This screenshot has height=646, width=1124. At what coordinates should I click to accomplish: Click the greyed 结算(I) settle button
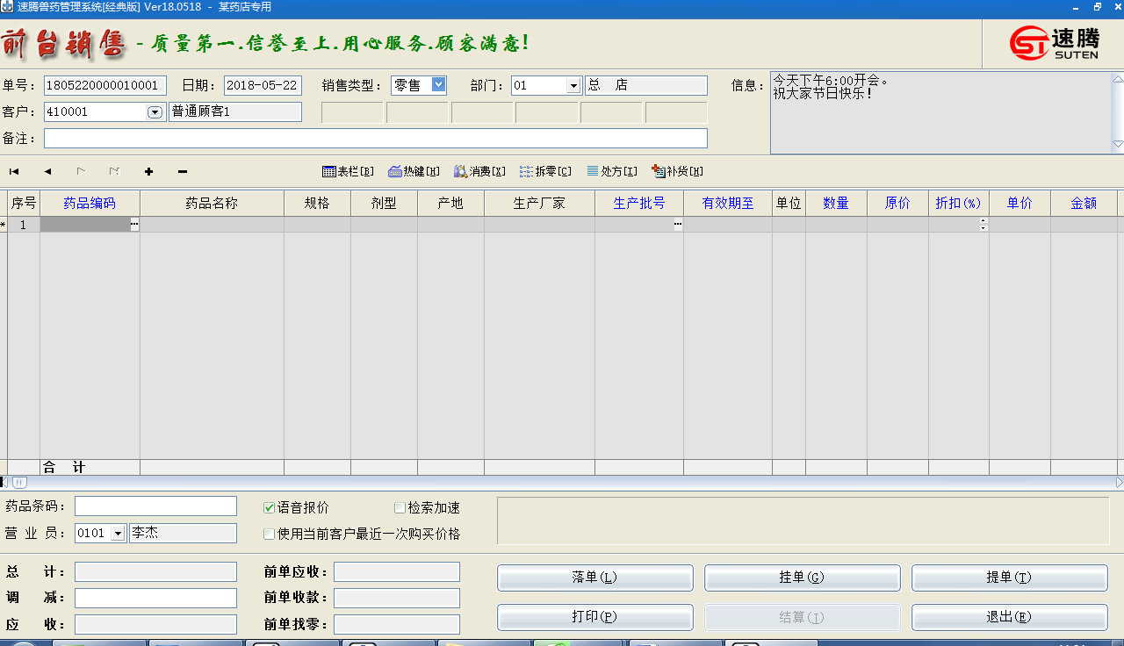point(802,617)
